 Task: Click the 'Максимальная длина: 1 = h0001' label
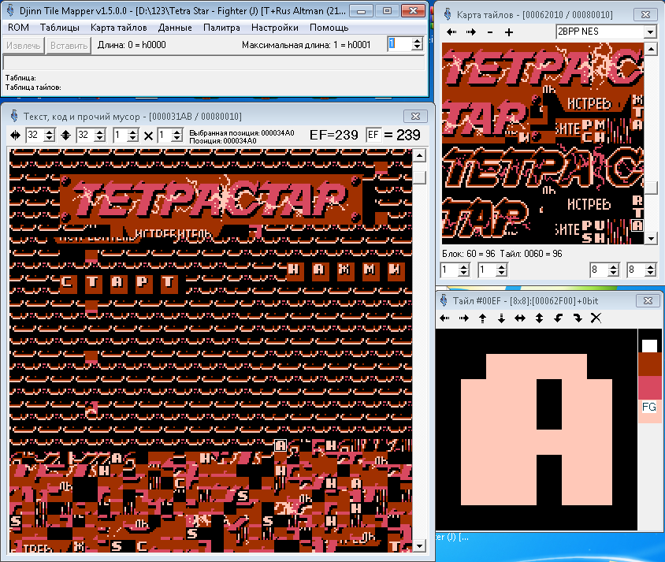306,45
